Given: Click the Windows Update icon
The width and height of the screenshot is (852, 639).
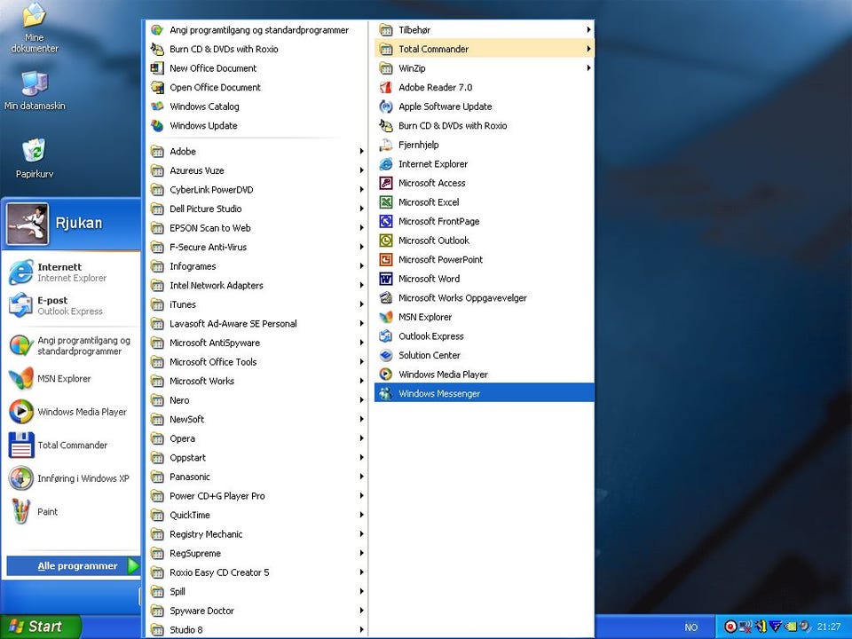Looking at the screenshot, I should pyautogui.click(x=157, y=125).
